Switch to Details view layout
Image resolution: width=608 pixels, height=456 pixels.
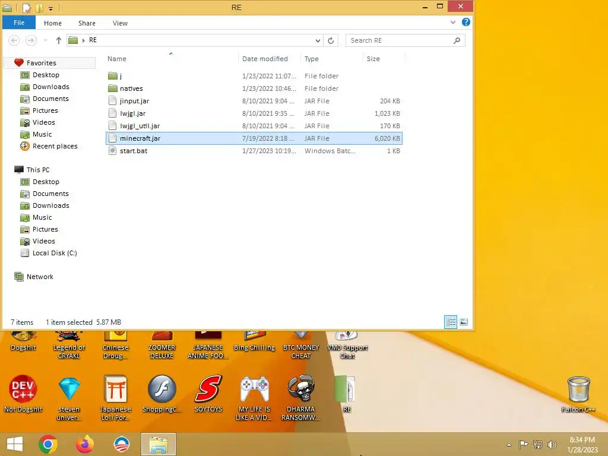pyautogui.click(x=451, y=322)
